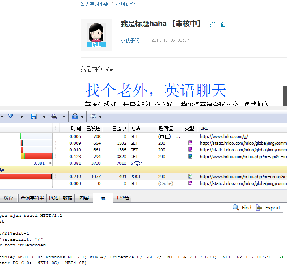Click warning mark on the 0.009 row

point(56,143)
